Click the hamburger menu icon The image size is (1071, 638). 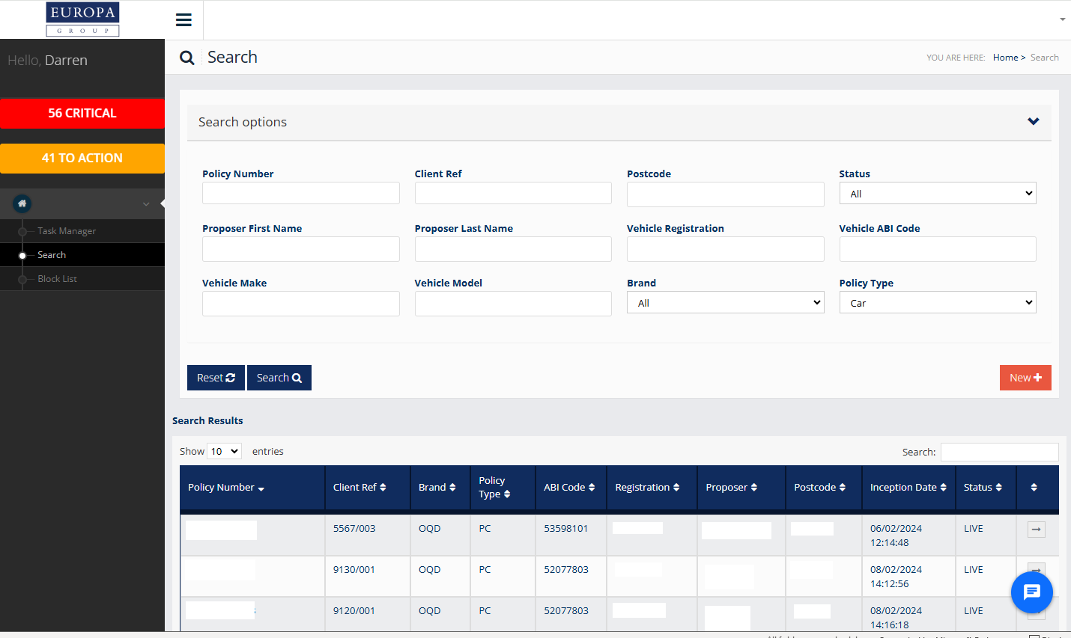pyautogui.click(x=183, y=20)
